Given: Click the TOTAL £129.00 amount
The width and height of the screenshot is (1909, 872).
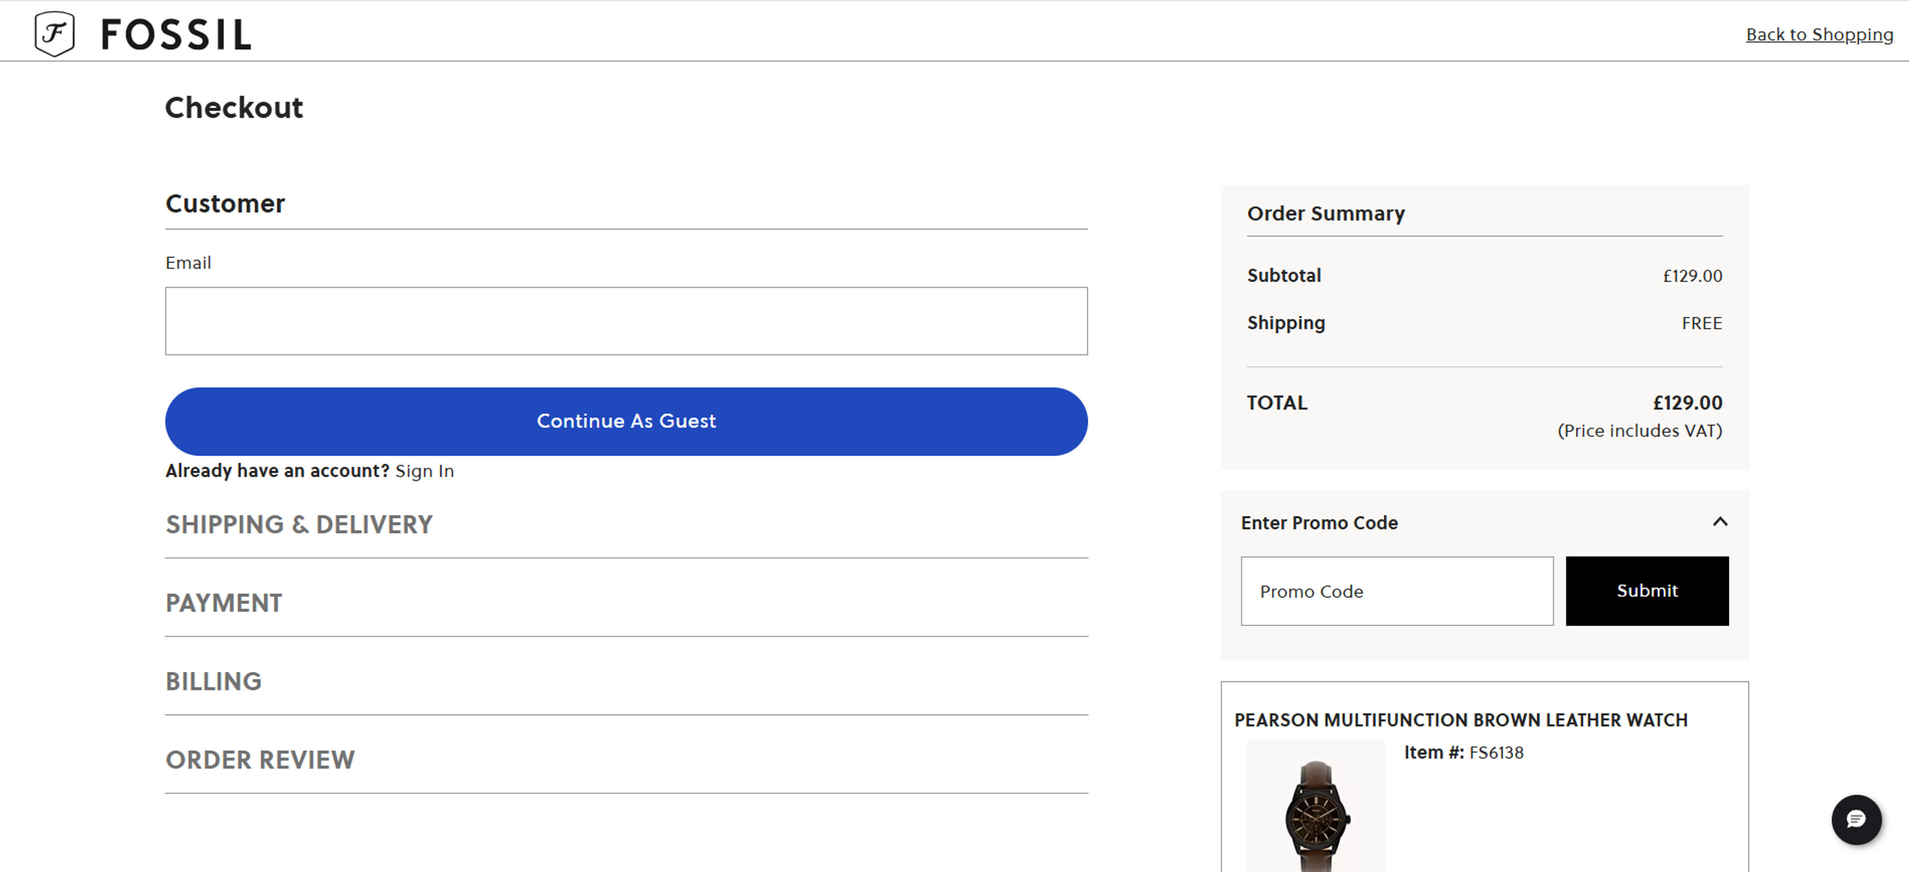Looking at the screenshot, I should pyautogui.click(x=1687, y=403).
